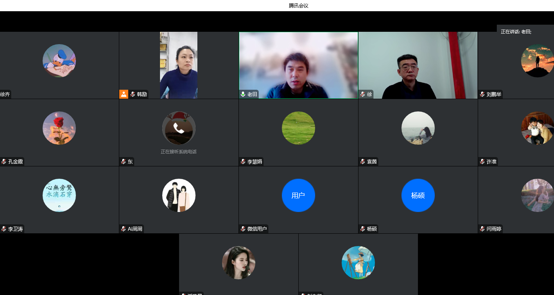Viewport: 554px width, 295px height.
Task: Click the muted mic icon of 杨硕 label
Action: [x=363, y=229]
